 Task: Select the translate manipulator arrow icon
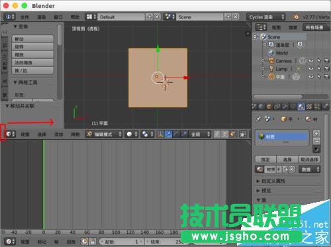[x=168, y=134]
